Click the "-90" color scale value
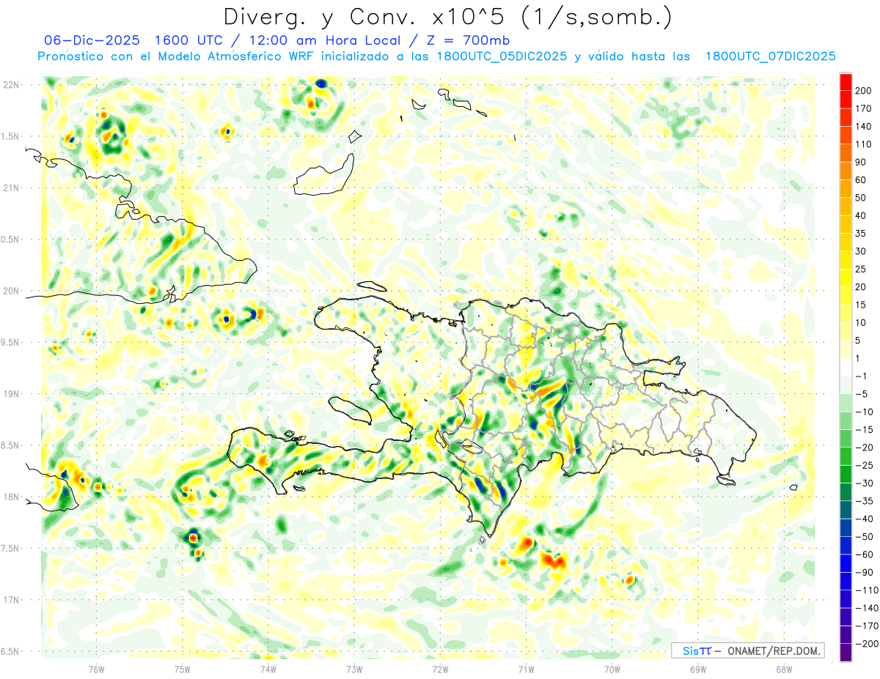This screenshot has width=880, height=679. [864, 573]
